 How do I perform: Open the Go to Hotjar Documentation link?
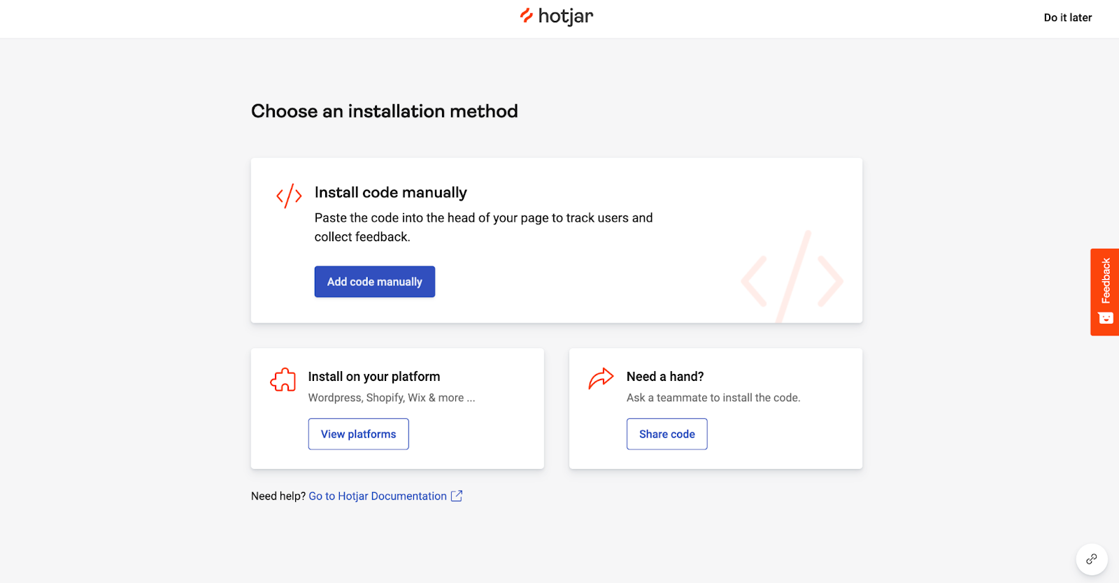click(x=378, y=496)
